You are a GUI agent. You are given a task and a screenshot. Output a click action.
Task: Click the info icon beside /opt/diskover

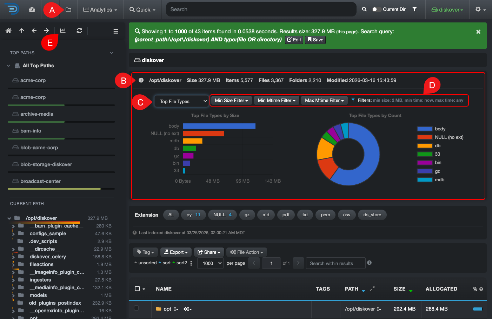(x=141, y=80)
